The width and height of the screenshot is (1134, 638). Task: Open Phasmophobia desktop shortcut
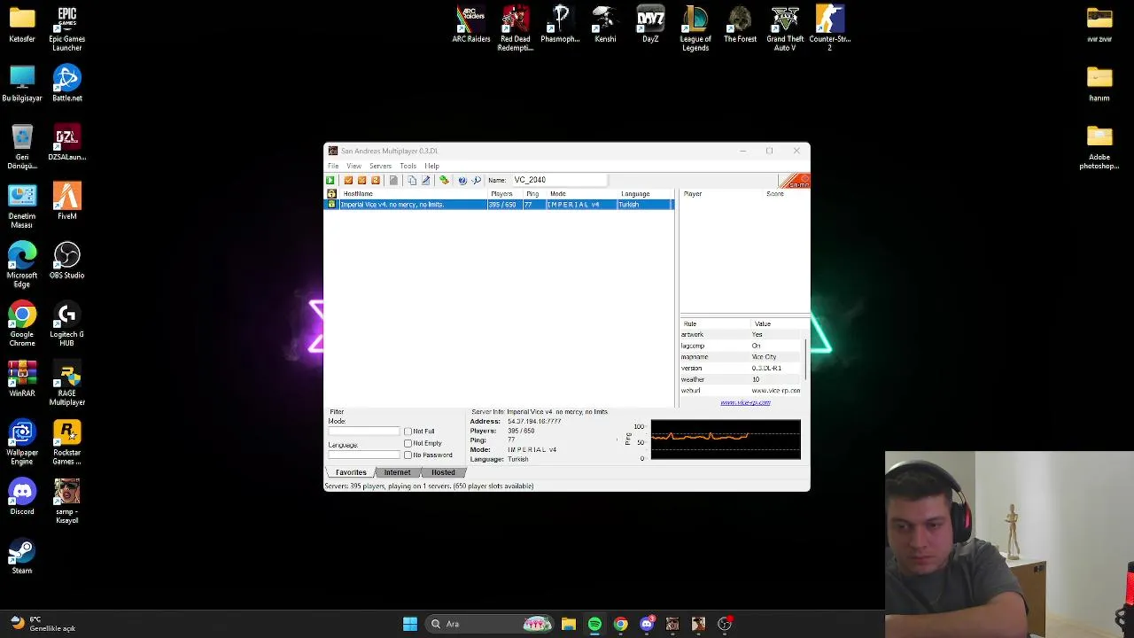[560, 26]
